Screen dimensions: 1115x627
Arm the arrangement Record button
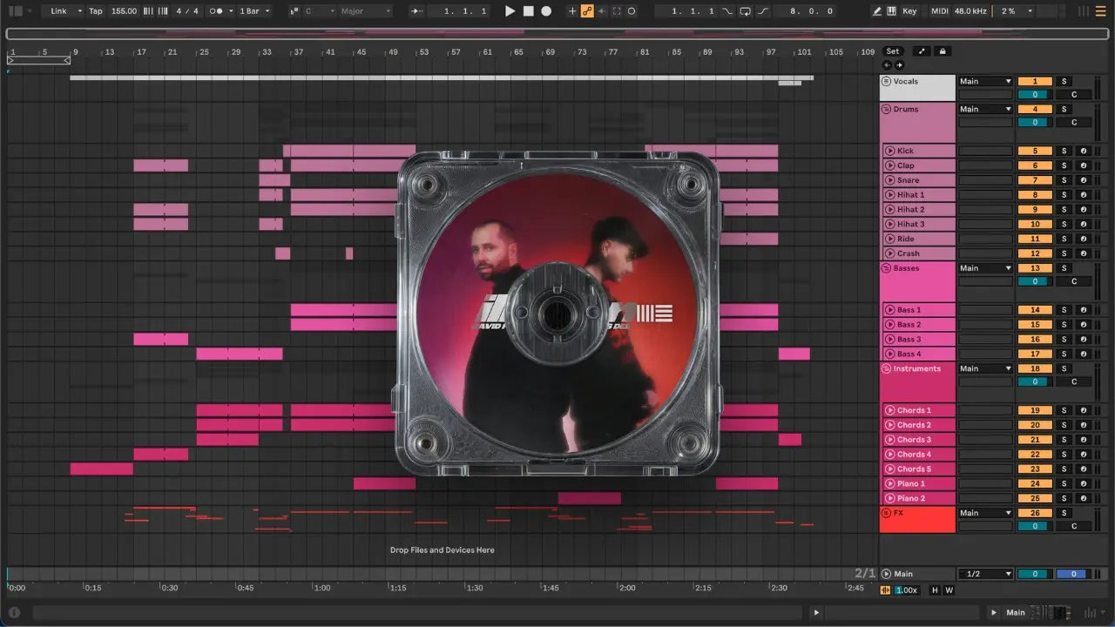coord(546,11)
